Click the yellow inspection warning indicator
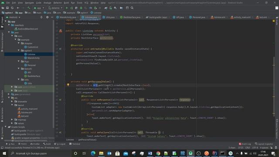Screen dimensions: 279x157 tap(274, 21)
